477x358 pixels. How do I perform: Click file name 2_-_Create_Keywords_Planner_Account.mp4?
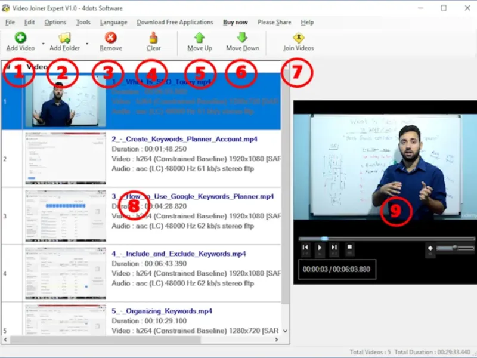click(x=184, y=139)
